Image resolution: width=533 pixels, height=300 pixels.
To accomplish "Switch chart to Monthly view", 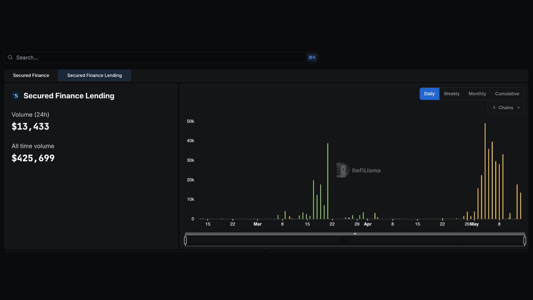I will pyautogui.click(x=477, y=94).
